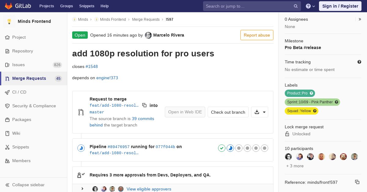Viewport: 367px width, 192px height.
Task: Collapse the right sidebar with double-arrow
Action: pyautogui.click(x=360, y=19)
